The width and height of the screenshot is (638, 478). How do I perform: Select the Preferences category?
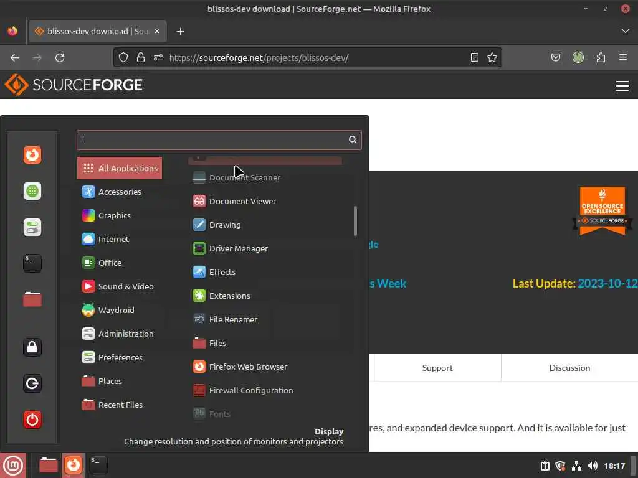point(120,357)
